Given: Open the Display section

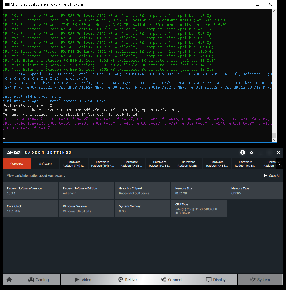Looking at the screenshot, I should point(215,280).
